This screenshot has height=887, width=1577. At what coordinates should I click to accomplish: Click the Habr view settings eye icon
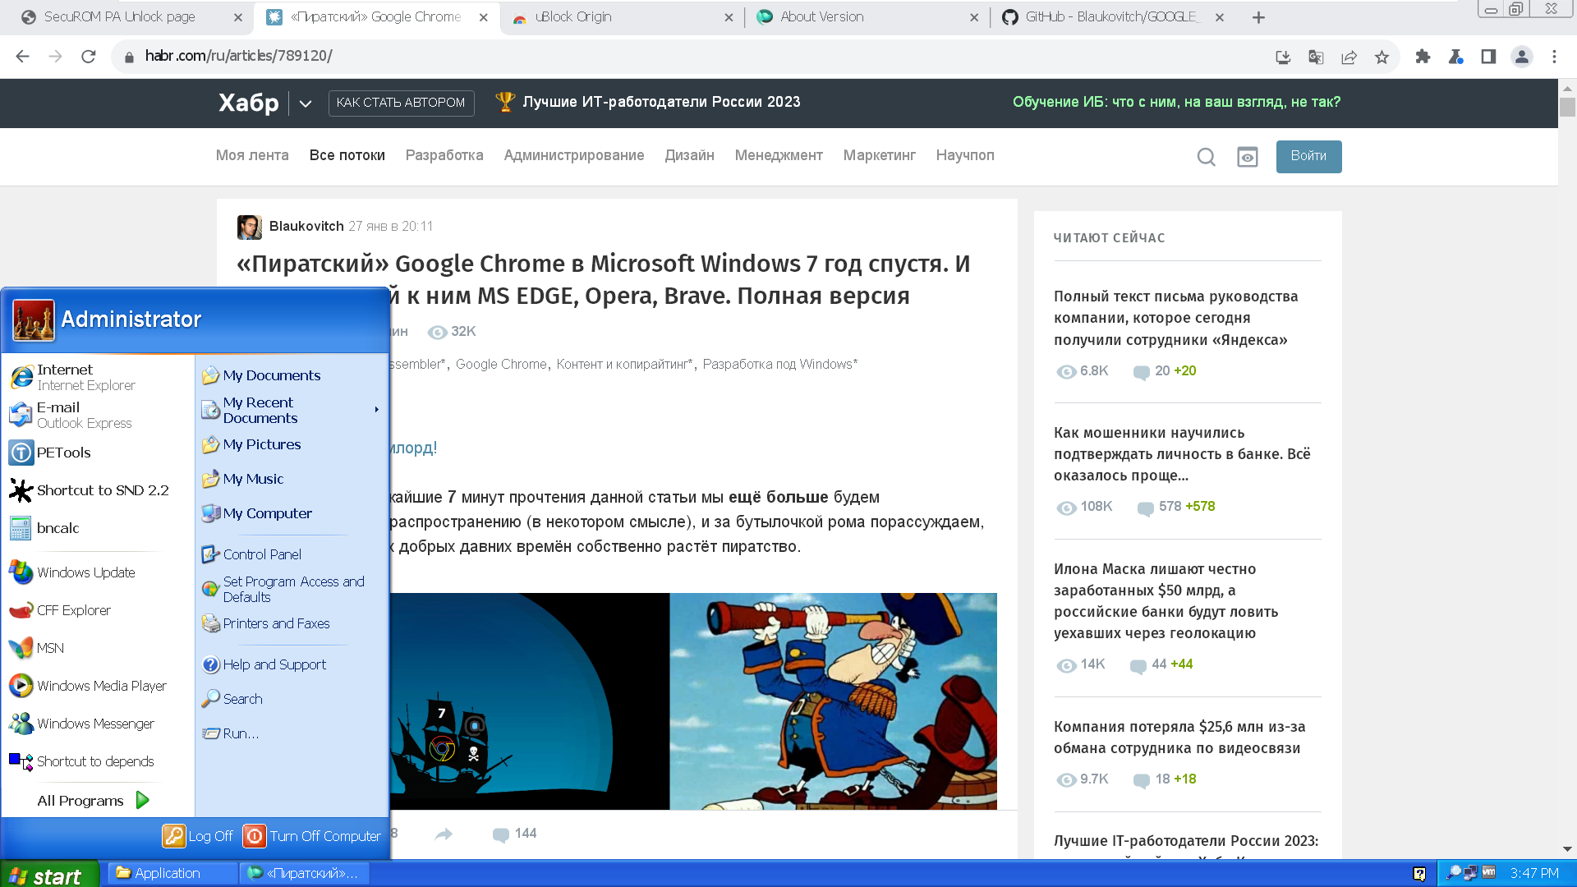1248,157
